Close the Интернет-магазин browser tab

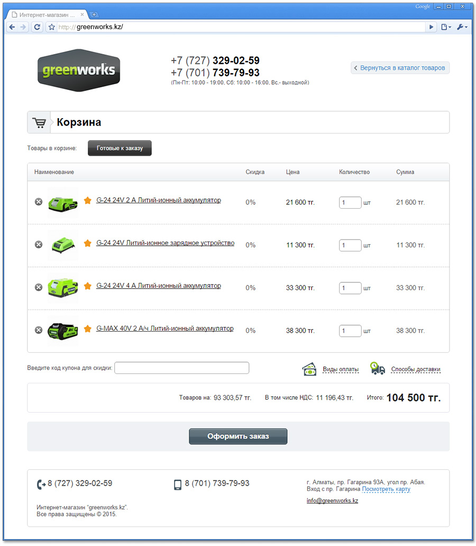[x=82, y=15]
